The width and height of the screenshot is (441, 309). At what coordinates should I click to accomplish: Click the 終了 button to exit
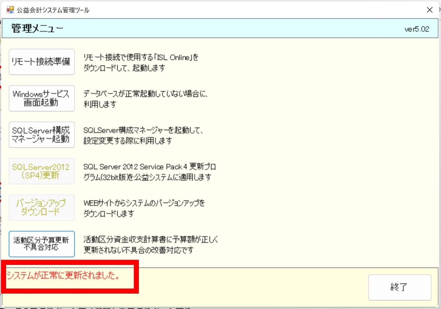click(x=399, y=287)
